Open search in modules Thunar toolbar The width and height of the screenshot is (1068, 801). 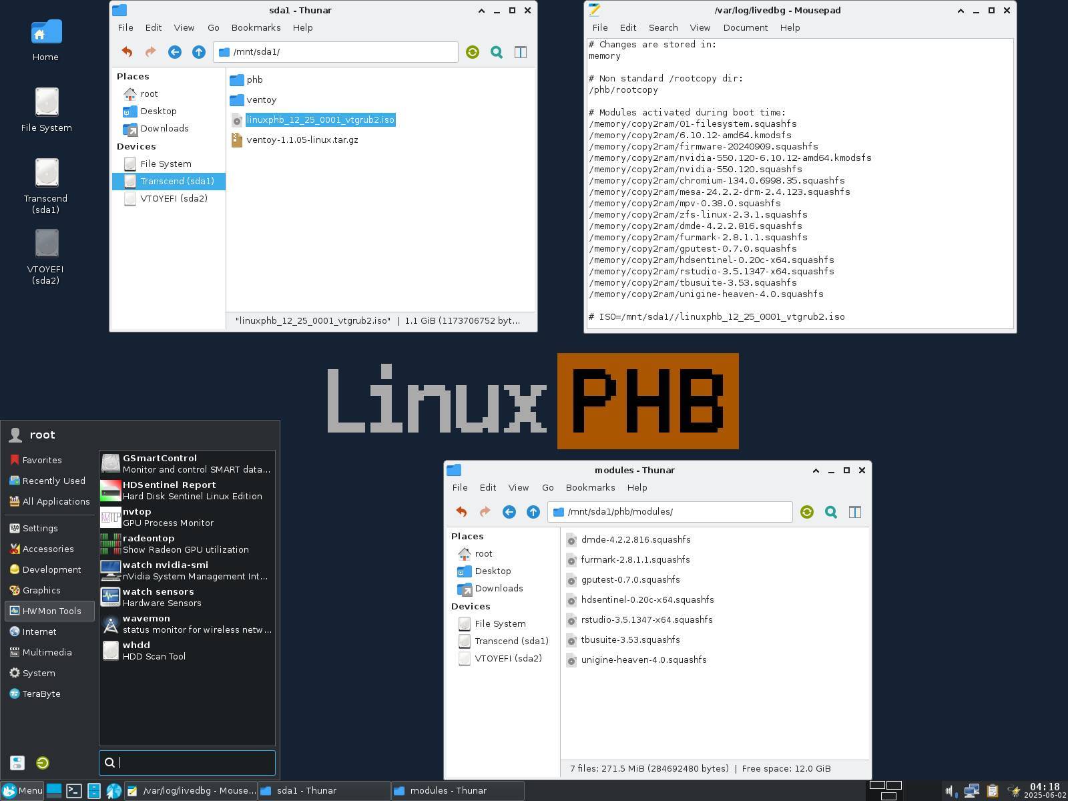(x=831, y=512)
